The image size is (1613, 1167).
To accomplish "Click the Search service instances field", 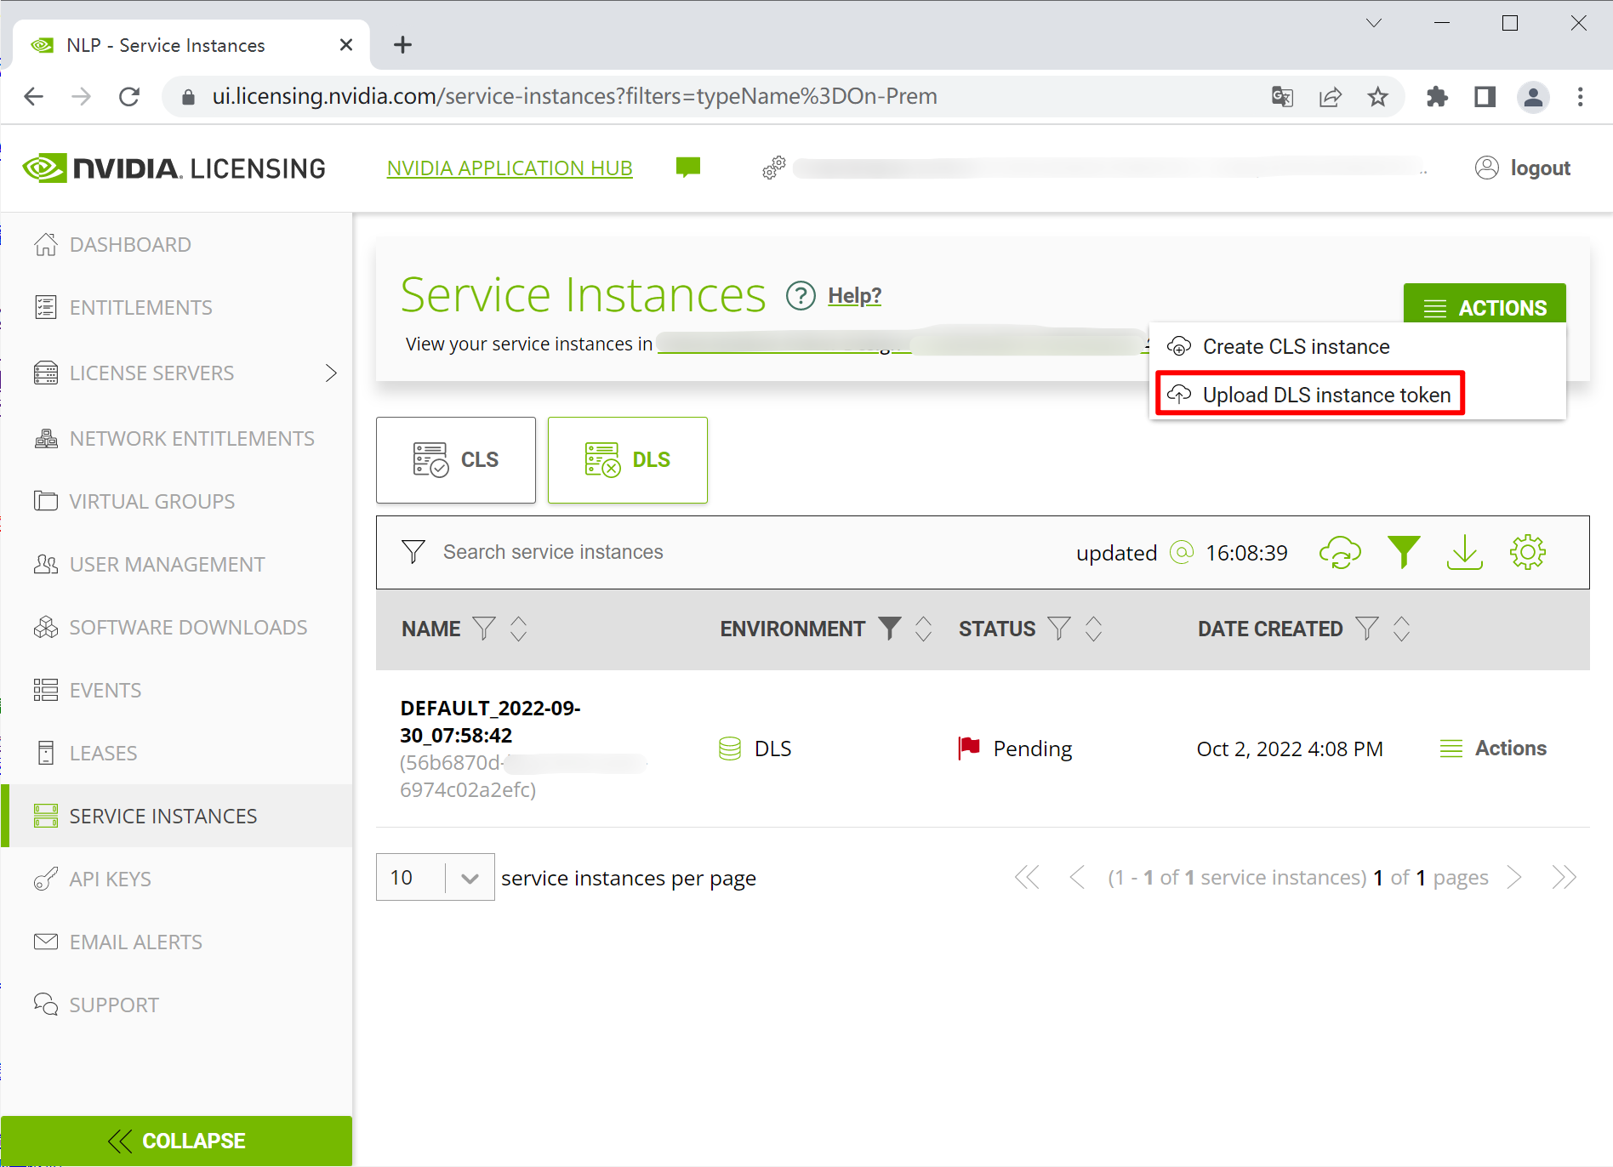I will click(x=553, y=553).
